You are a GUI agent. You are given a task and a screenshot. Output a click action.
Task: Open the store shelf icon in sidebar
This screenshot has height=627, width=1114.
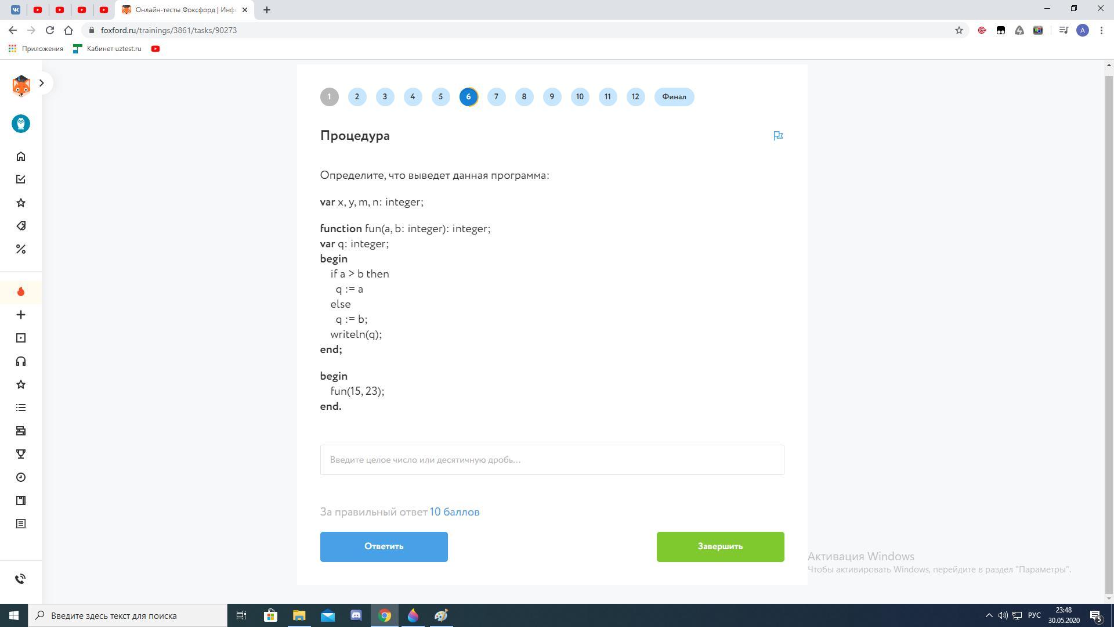click(x=21, y=431)
